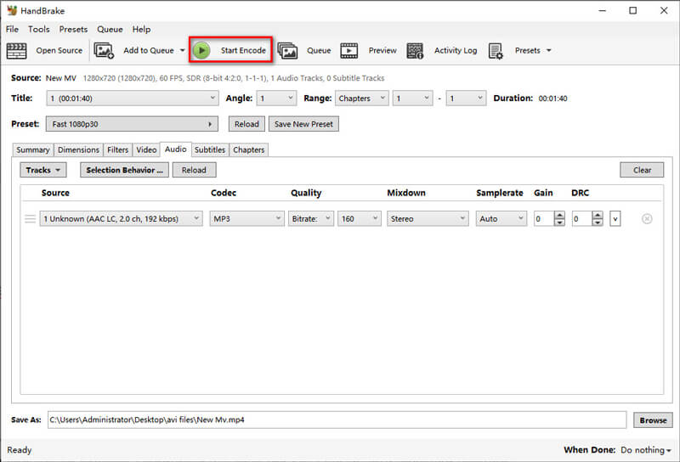Image resolution: width=680 pixels, height=462 pixels.
Task: Click the audio track row drag handle
Action: (30, 219)
